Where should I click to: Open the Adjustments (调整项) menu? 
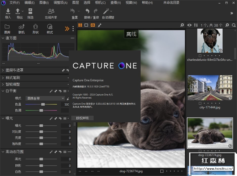coord(60,3)
